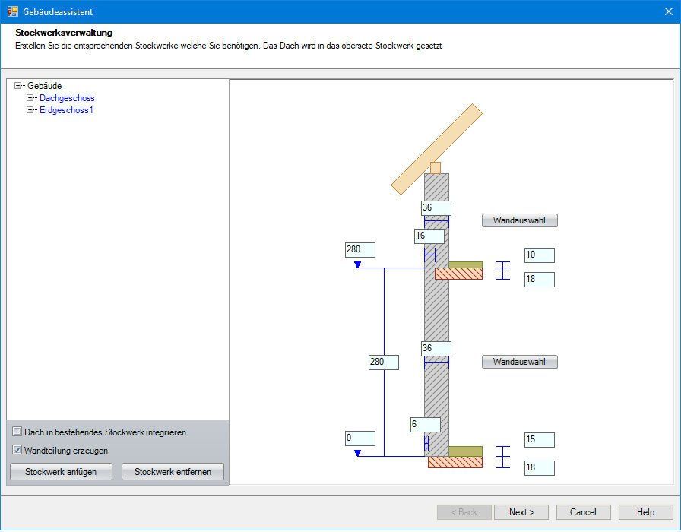Collapse the Gebäude root tree node
This screenshot has width=681, height=532.
click(x=19, y=86)
